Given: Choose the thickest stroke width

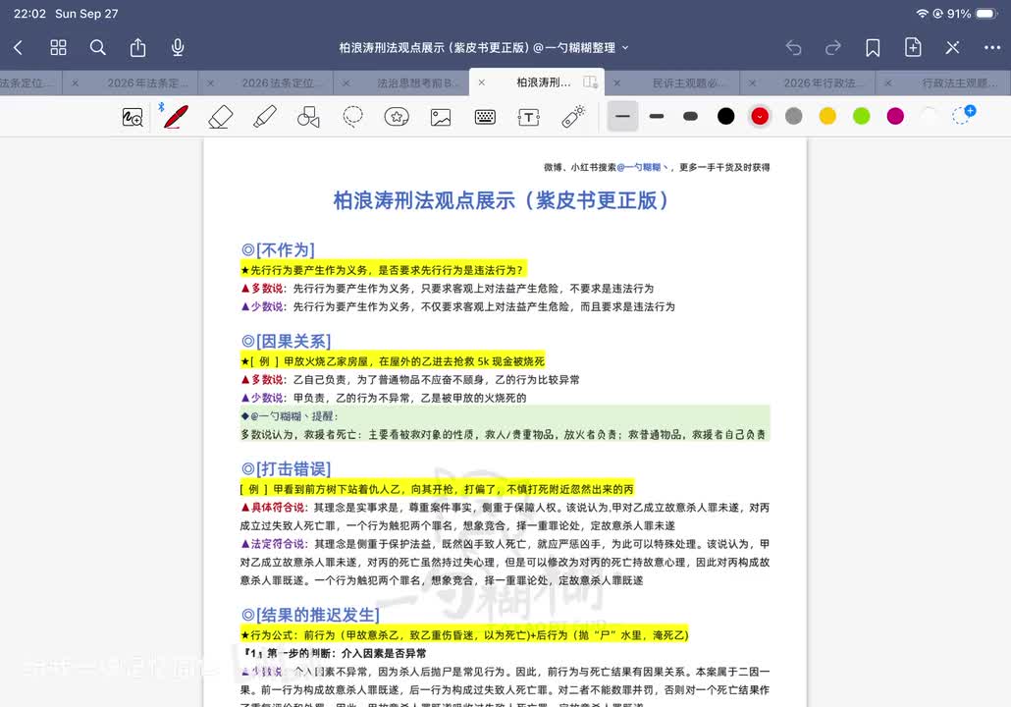Looking at the screenshot, I should (x=691, y=116).
